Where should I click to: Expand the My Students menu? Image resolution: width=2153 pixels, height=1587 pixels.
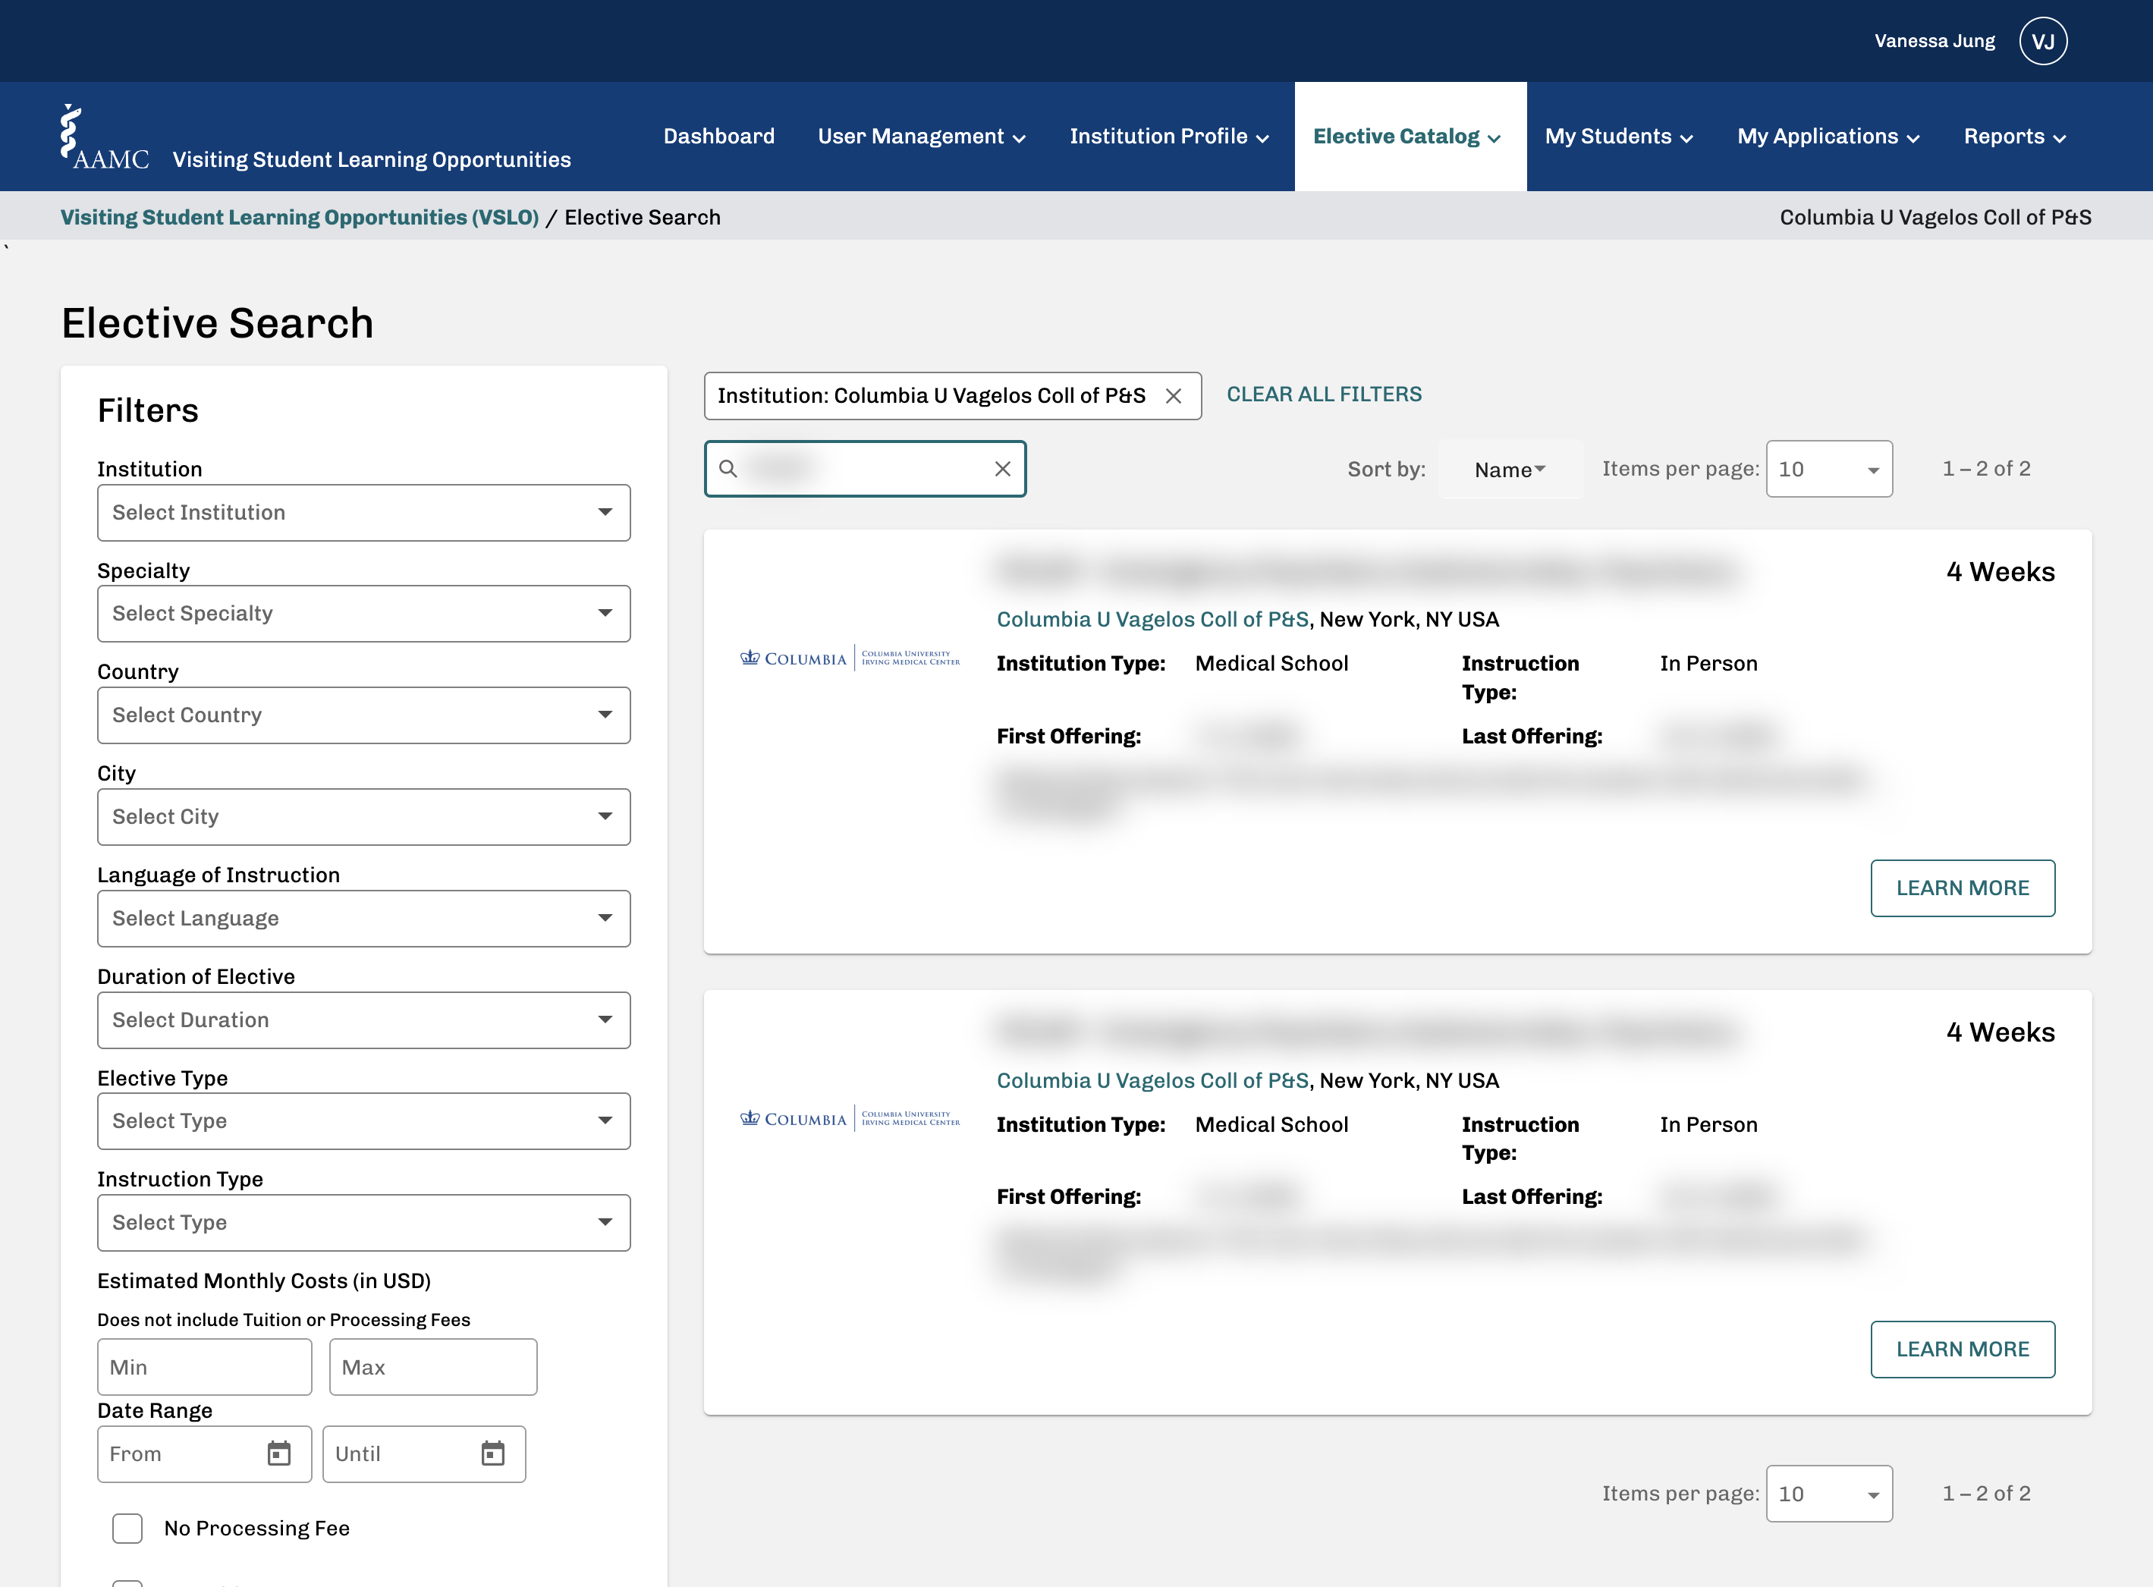click(x=1619, y=137)
